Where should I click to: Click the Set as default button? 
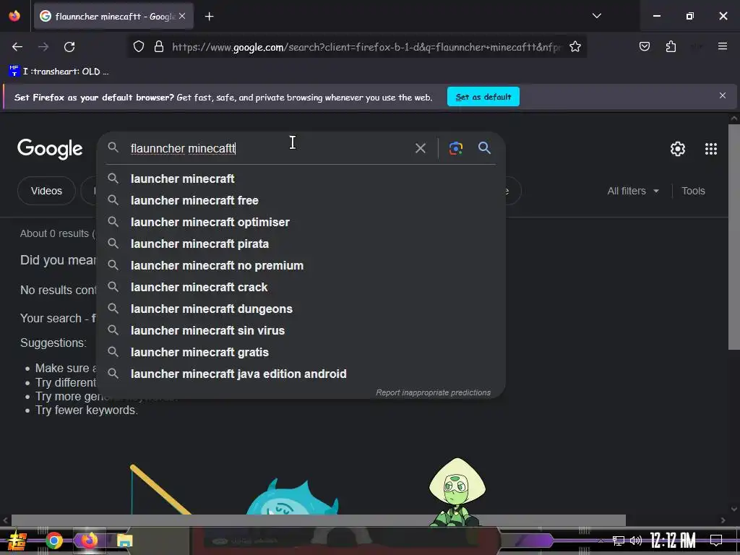click(483, 97)
